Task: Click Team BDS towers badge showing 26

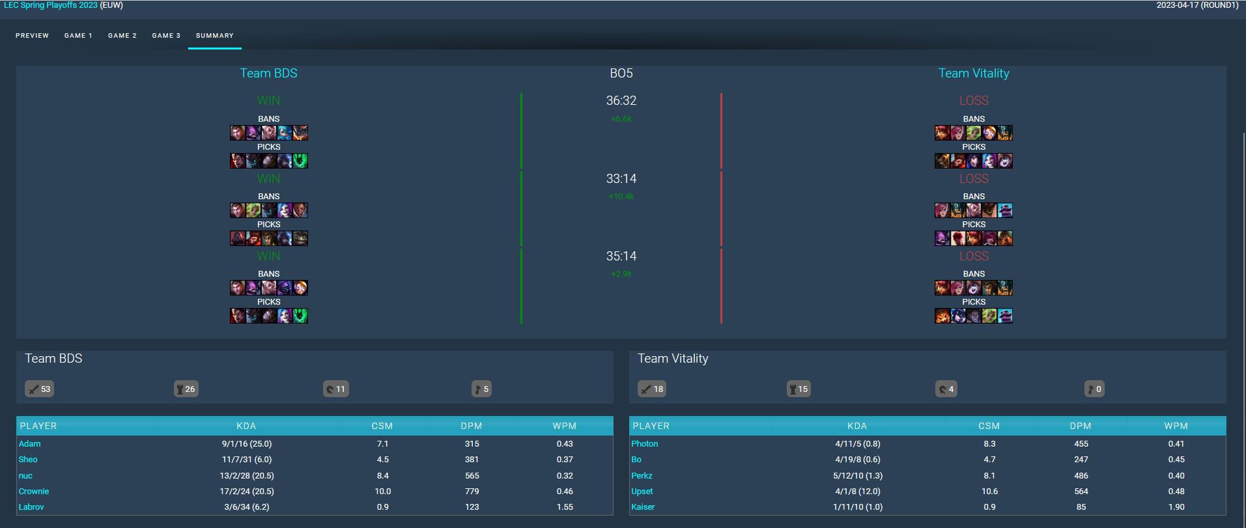Action: point(186,389)
